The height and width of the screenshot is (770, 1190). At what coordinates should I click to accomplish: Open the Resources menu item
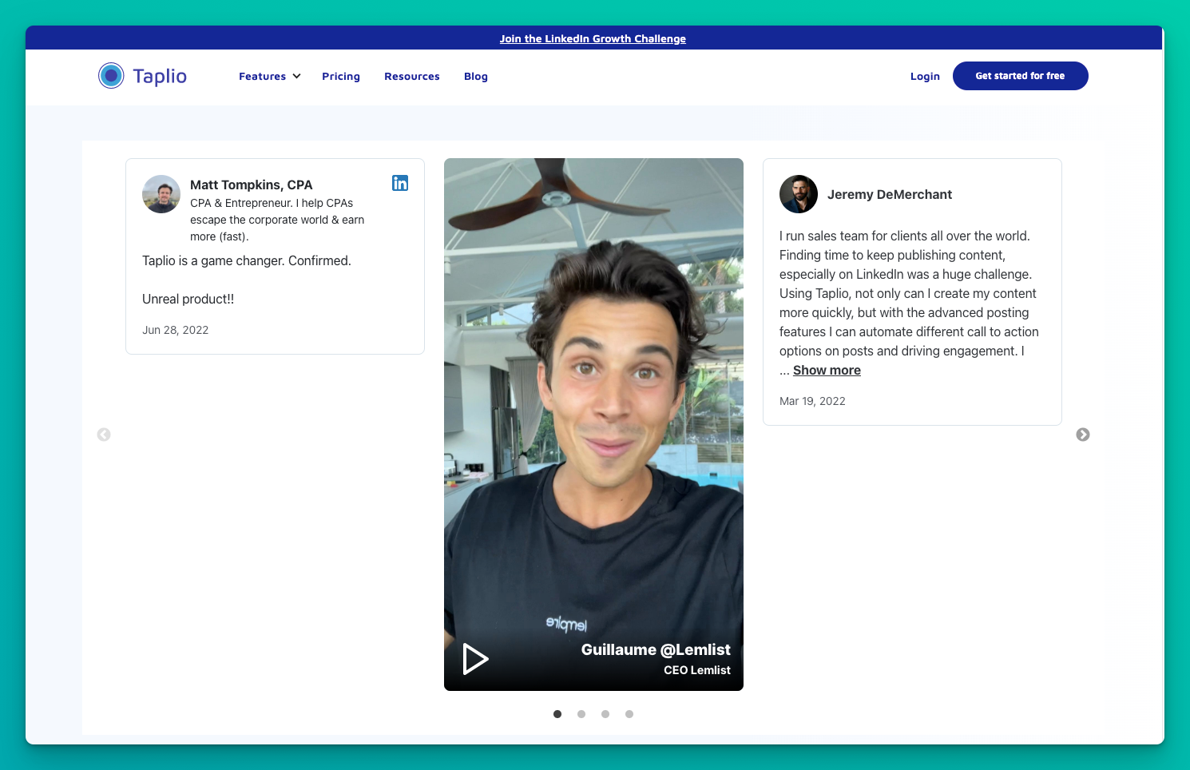(412, 77)
